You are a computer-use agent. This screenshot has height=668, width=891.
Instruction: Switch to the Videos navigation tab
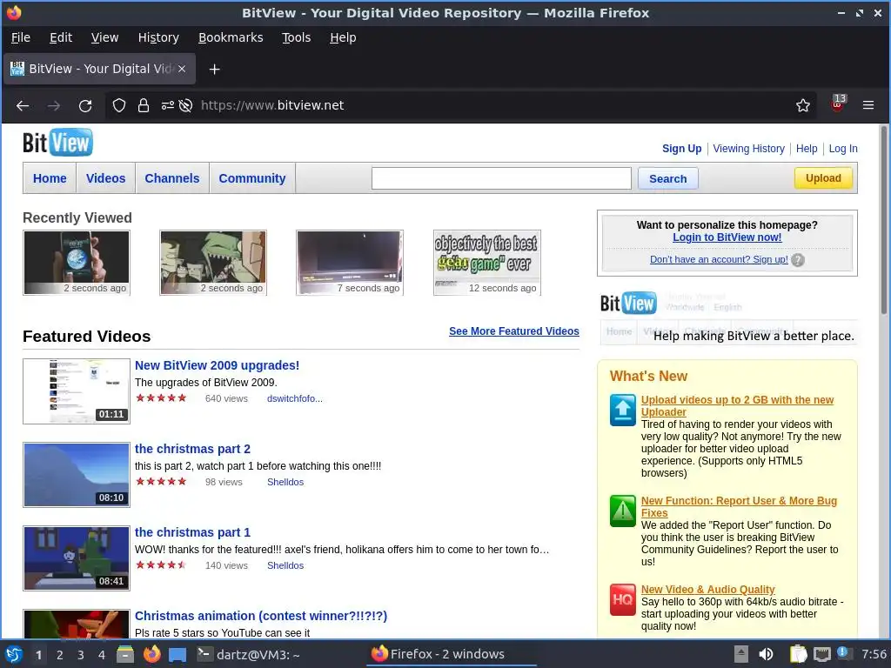click(105, 178)
